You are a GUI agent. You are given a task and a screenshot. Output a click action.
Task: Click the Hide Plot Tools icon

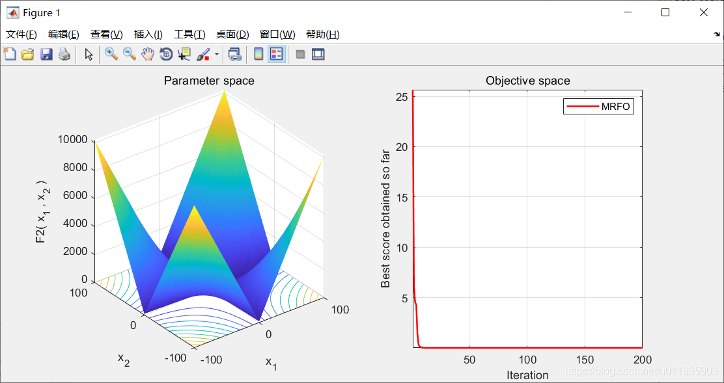[301, 55]
